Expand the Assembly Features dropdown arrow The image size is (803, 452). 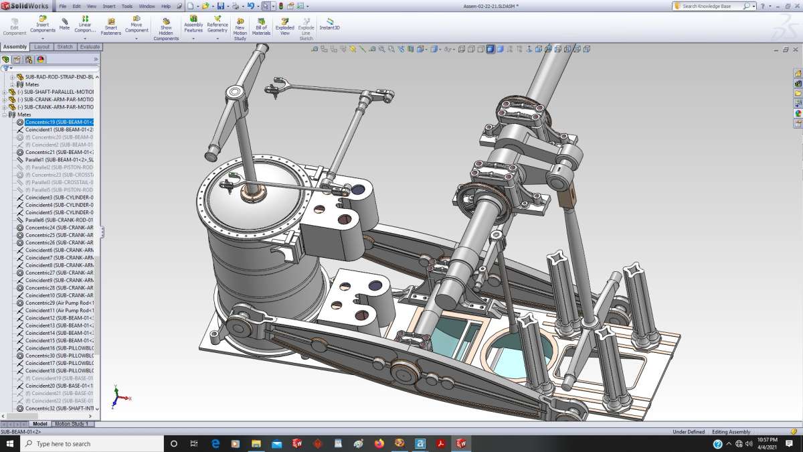(193, 39)
